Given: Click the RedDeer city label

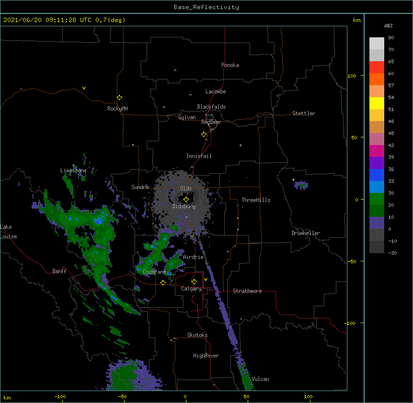Looking at the screenshot, I should [x=211, y=122].
